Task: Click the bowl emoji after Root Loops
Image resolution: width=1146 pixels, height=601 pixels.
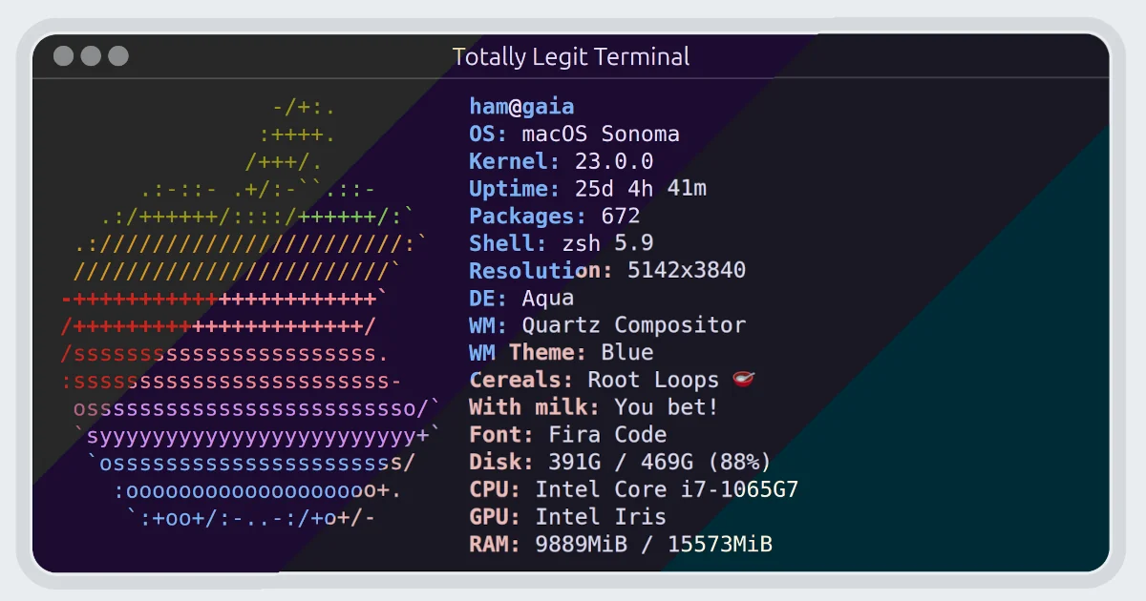Action: point(744,380)
